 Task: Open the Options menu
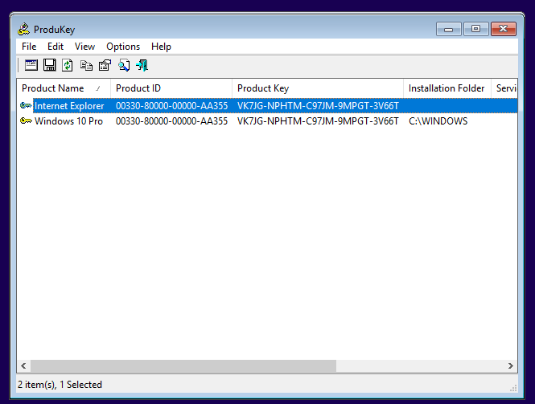point(123,47)
